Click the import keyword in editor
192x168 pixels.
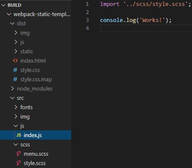coord(110,4)
